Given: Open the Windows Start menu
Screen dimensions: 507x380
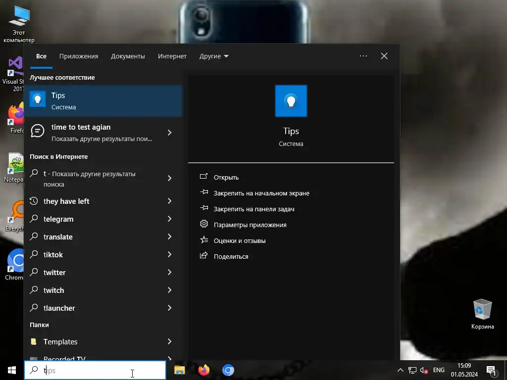Looking at the screenshot, I should [x=12, y=370].
